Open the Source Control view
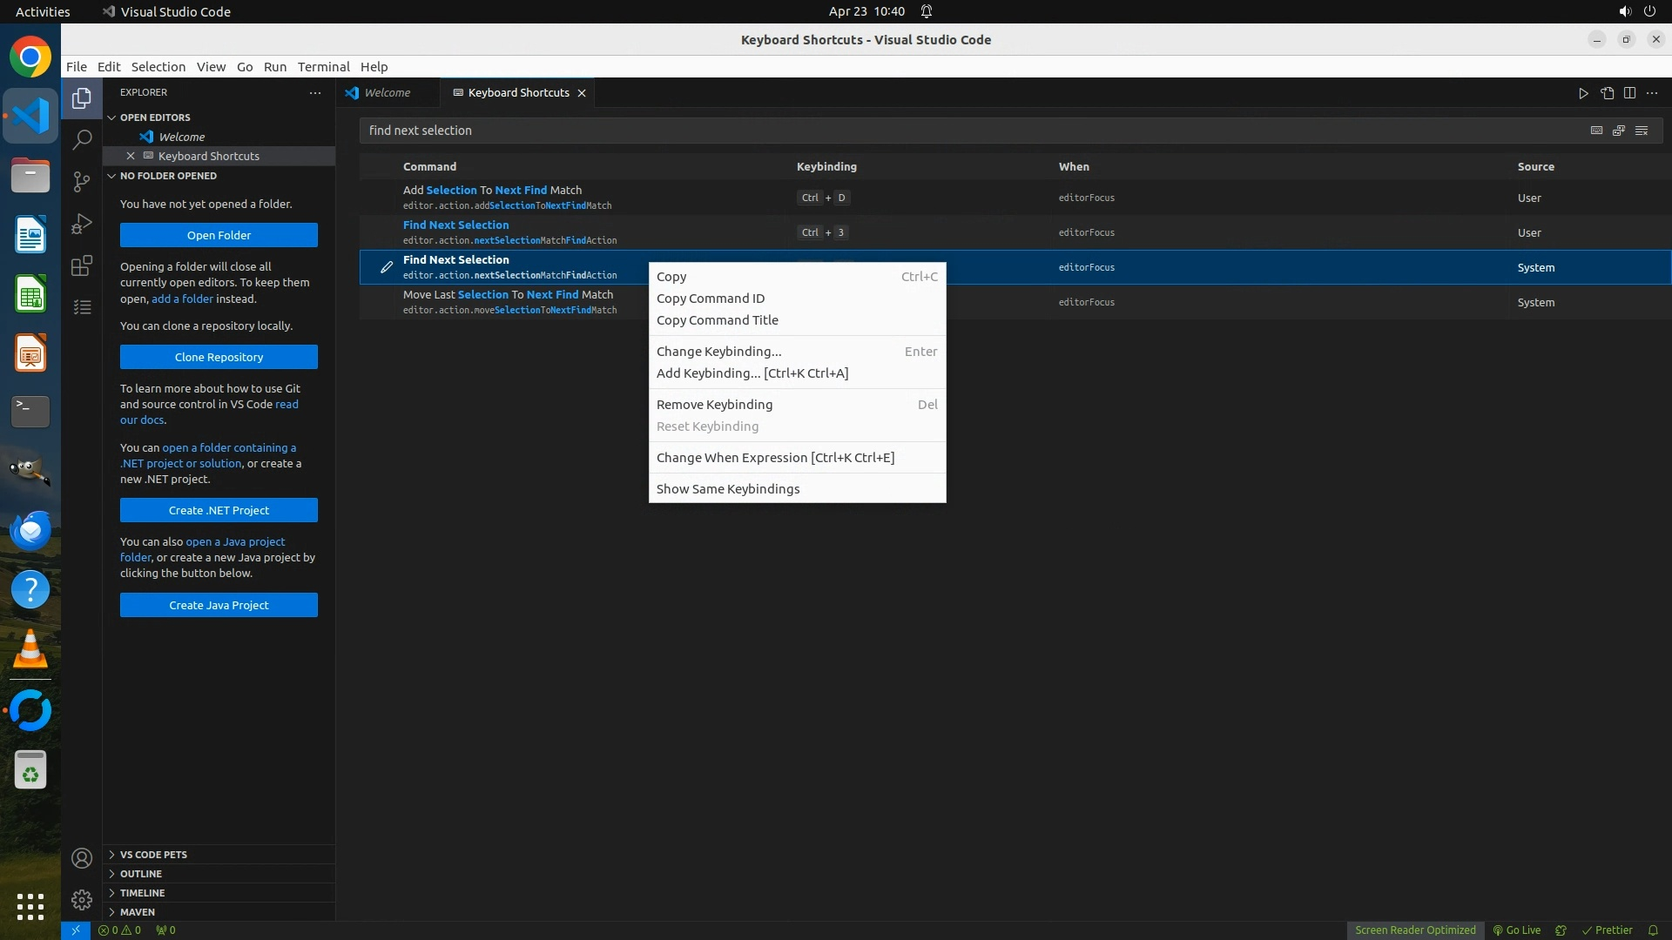The image size is (1672, 940). point(82,181)
